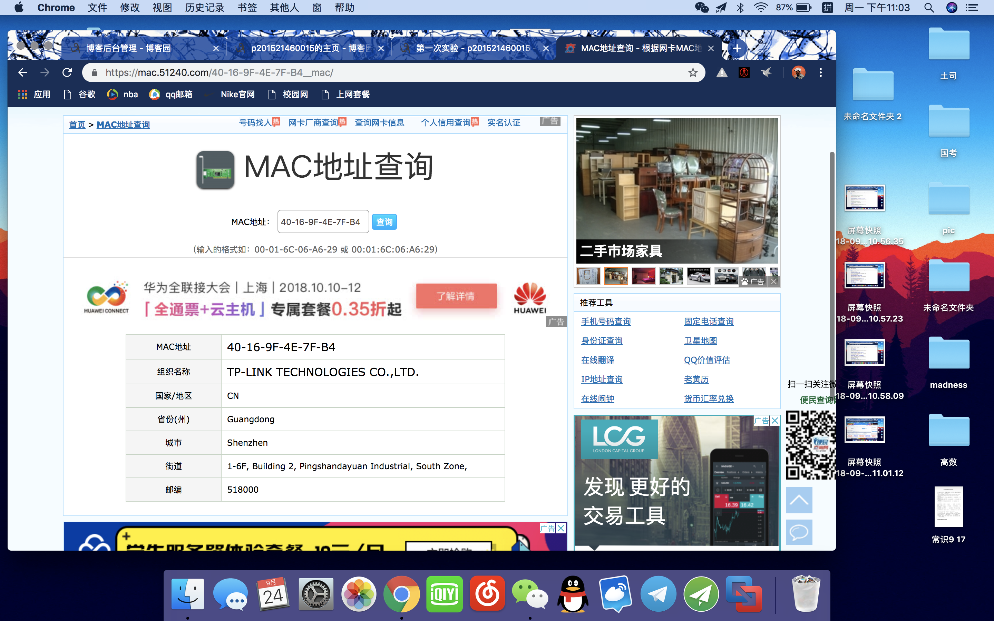Open Calendar app in the Dock
This screenshot has width=994, height=621.
click(273, 594)
